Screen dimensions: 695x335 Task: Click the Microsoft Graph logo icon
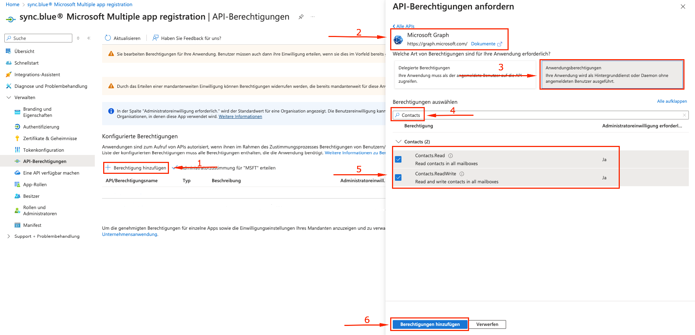pos(398,40)
